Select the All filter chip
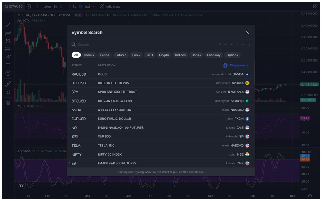This screenshot has width=322, height=201. click(x=76, y=55)
